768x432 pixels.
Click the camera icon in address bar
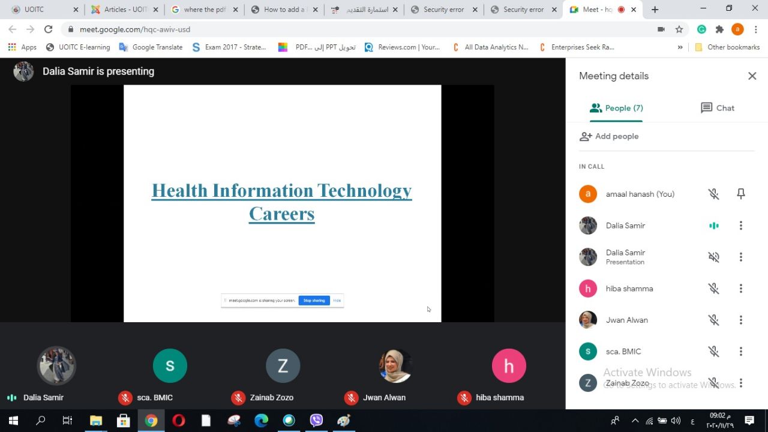tap(661, 29)
